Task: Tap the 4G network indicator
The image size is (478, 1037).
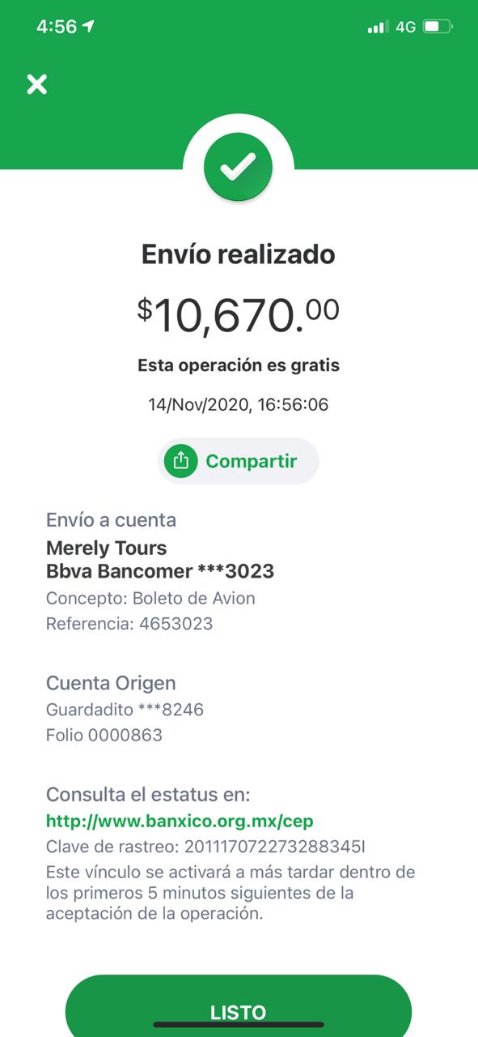Action: click(405, 27)
